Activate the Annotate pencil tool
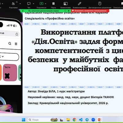Image resolution: width=123 pixels, height=123 pixels. point(80,5)
